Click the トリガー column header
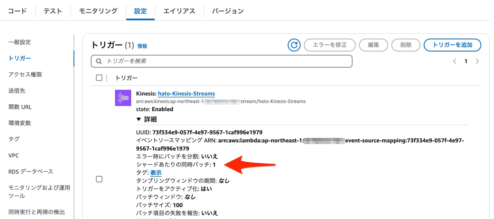 pos(126,78)
